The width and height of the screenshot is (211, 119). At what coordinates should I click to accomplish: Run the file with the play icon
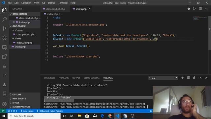coord(194,9)
